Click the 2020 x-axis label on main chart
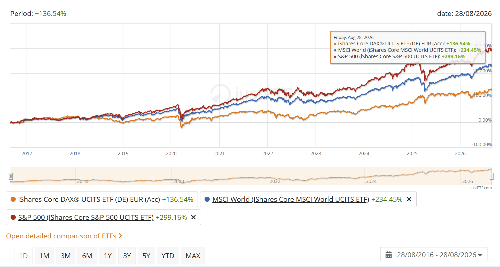The width and height of the screenshot is (500, 267). [171, 154]
